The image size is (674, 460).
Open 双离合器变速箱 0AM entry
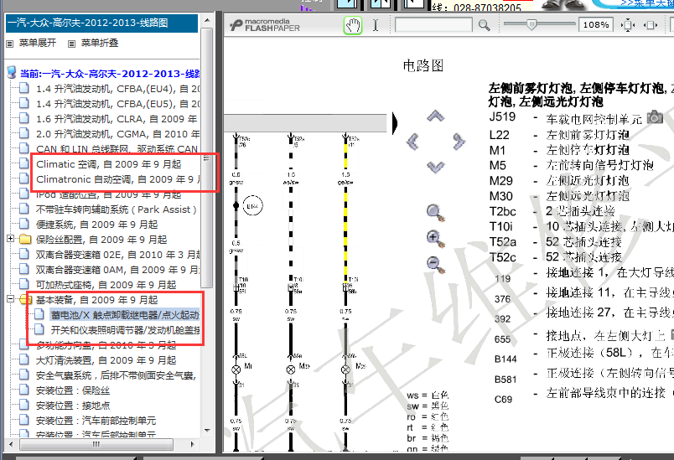click(117, 270)
